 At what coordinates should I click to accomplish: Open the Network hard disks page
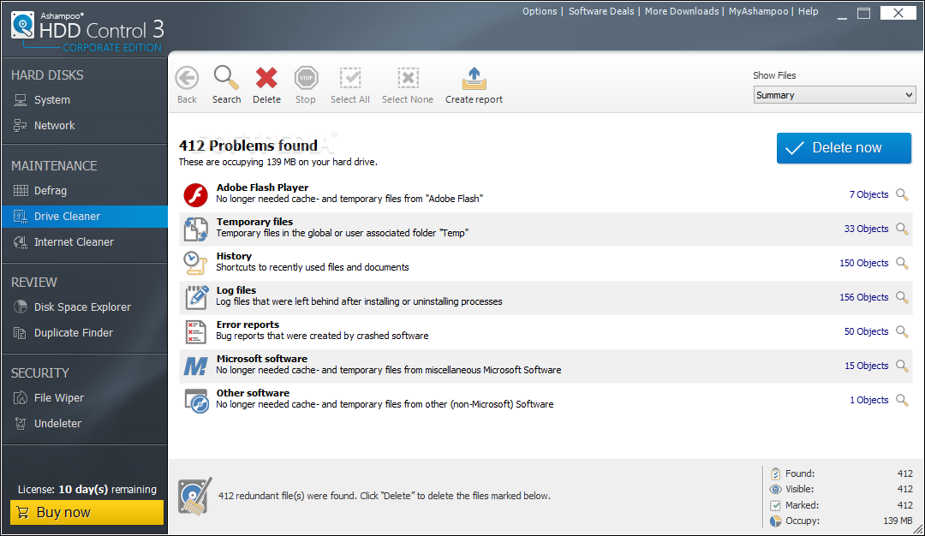pos(84,126)
